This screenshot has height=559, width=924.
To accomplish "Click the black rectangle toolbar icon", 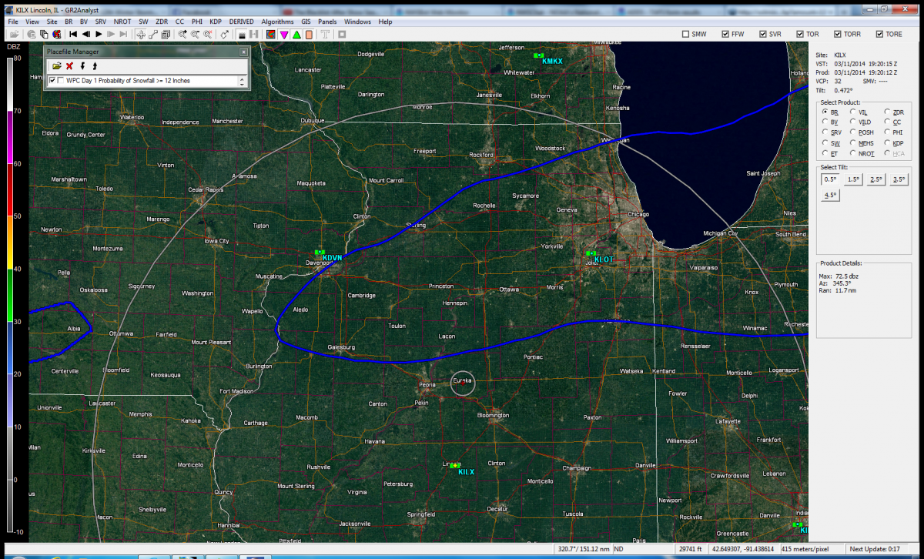I will point(241,34).
